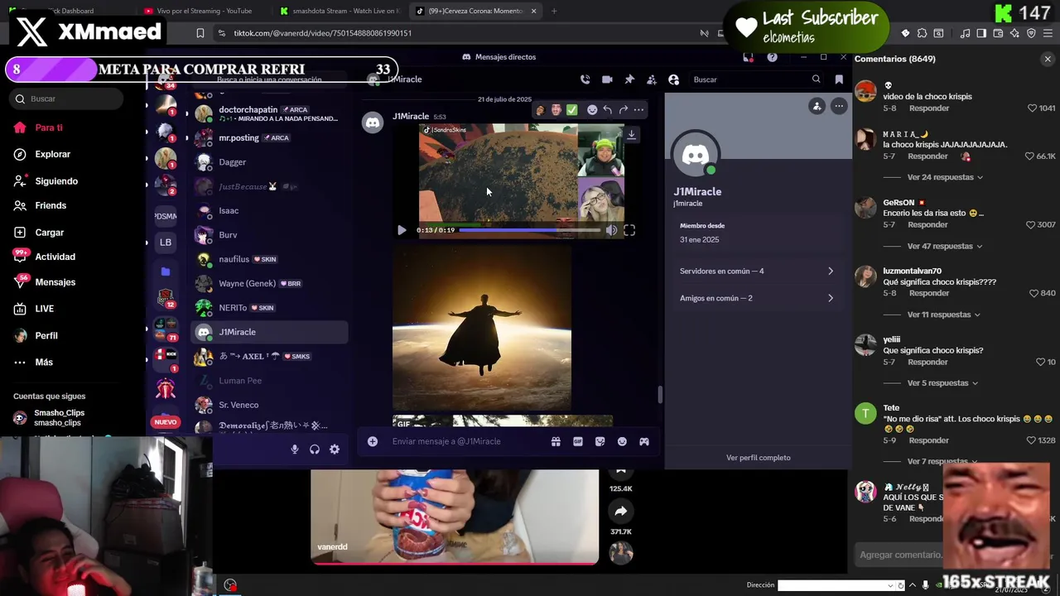This screenshot has height=596, width=1060.
Task: Open Para ti in TikTok sidebar
Action: (48, 127)
